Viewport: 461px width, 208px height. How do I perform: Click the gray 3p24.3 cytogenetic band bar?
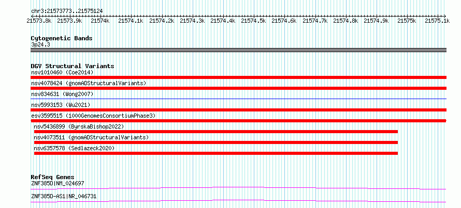coord(238,50)
